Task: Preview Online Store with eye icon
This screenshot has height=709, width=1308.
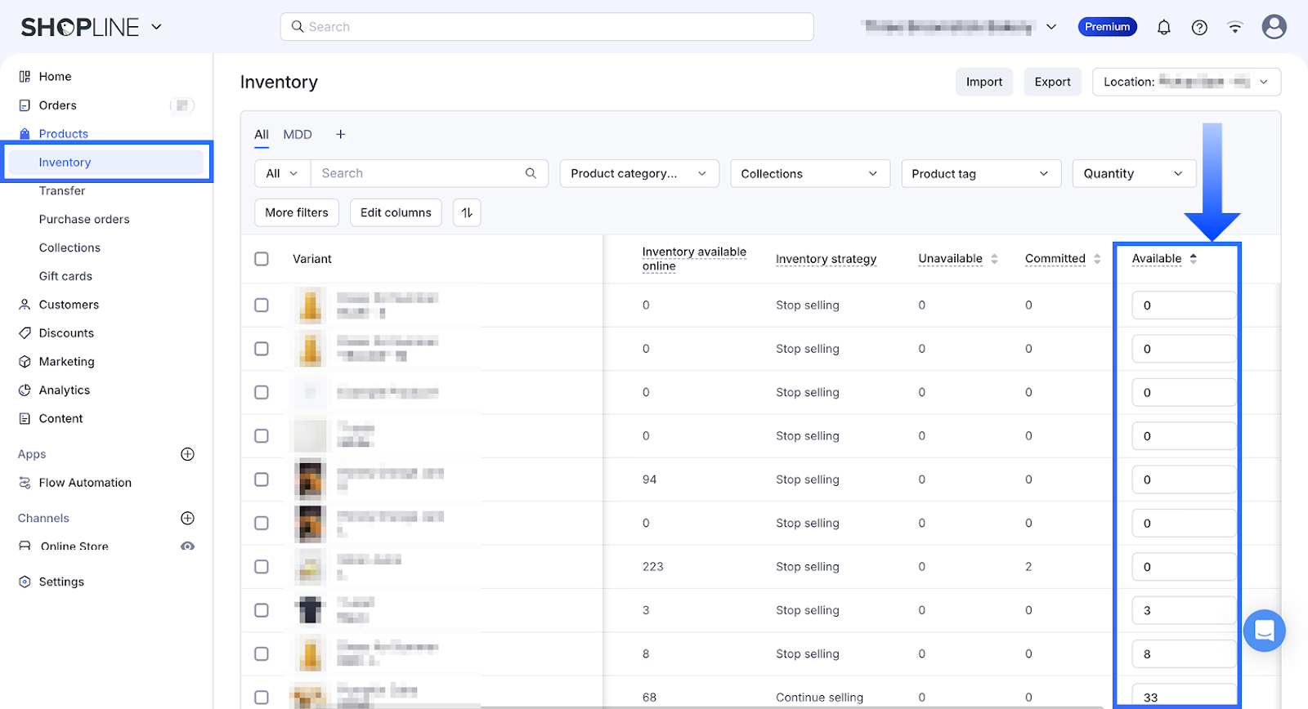Action: 187,546
